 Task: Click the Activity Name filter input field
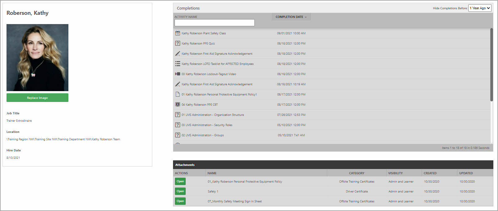[214, 23]
